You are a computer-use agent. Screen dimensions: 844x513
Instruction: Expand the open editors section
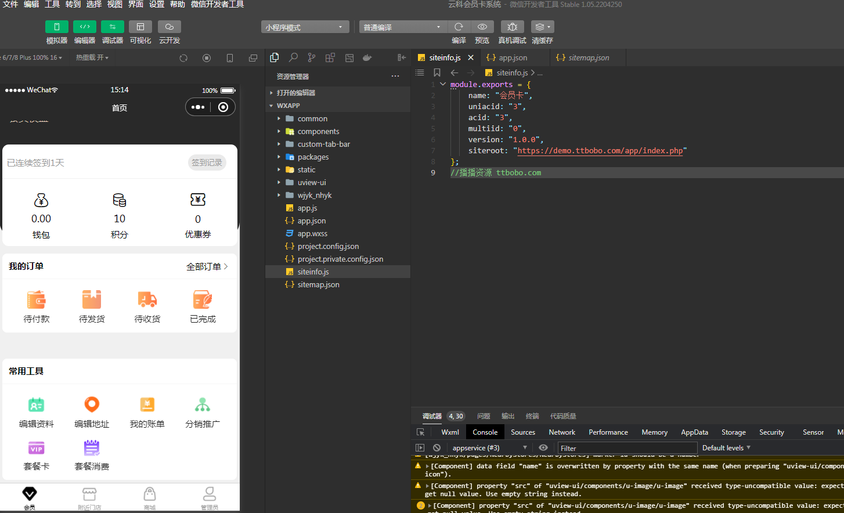338,93
